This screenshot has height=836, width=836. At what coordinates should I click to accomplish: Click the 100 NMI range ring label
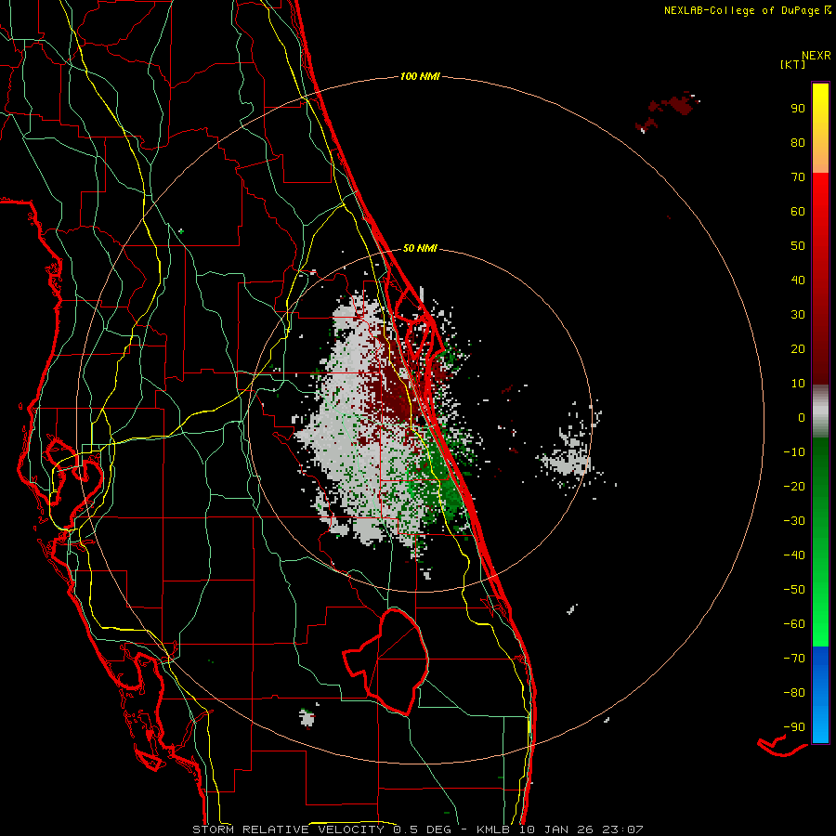[420, 77]
